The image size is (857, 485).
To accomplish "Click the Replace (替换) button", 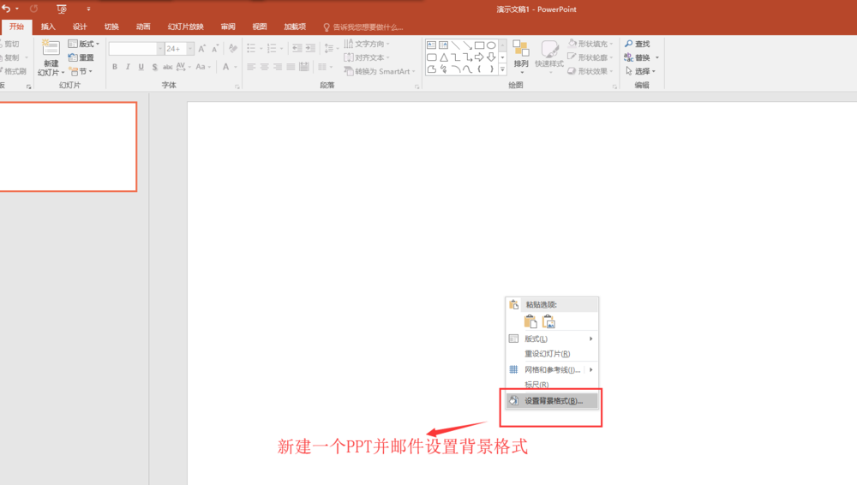I will [641, 57].
